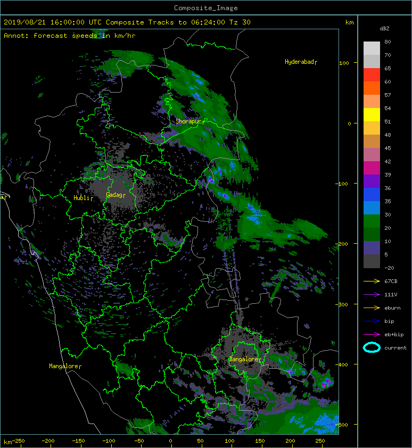412x448 pixels.
Task: Select the mauve swatch between 45 and 42 dBZ
Action: point(372,155)
